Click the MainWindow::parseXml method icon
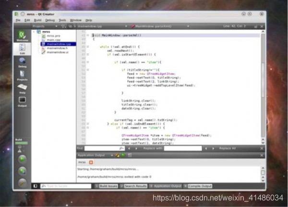The image size is (288, 207). click(x=132, y=26)
